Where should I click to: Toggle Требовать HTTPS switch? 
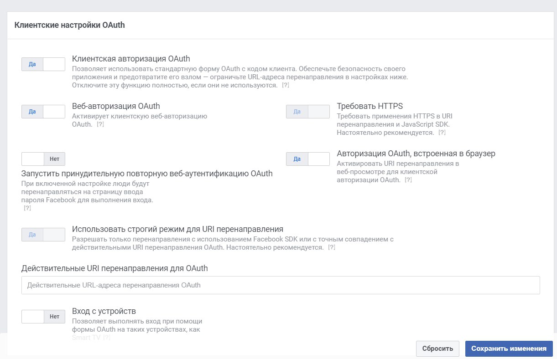308,112
